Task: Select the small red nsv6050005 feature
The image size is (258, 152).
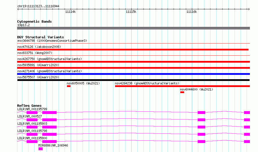Action: point(69,86)
